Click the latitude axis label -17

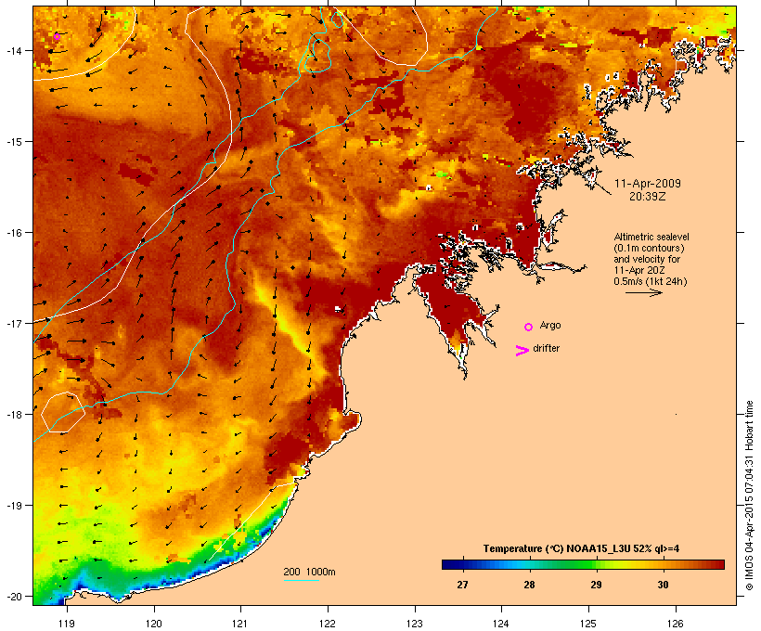[13, 323]
